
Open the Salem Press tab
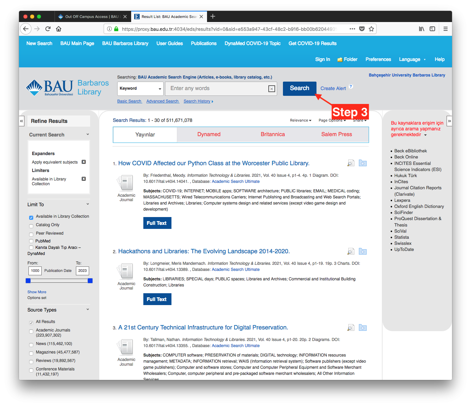coord(336,134)
